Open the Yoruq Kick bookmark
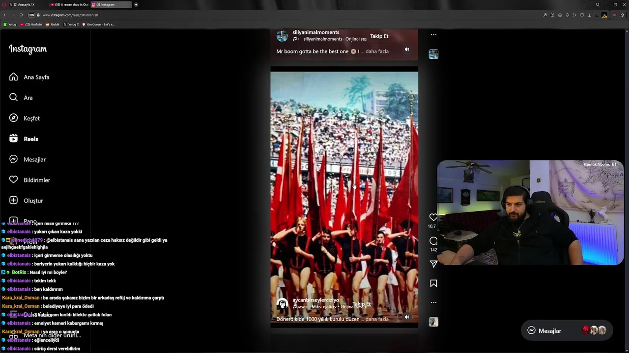This screenshot has width=629, height=353. point(10,25)
